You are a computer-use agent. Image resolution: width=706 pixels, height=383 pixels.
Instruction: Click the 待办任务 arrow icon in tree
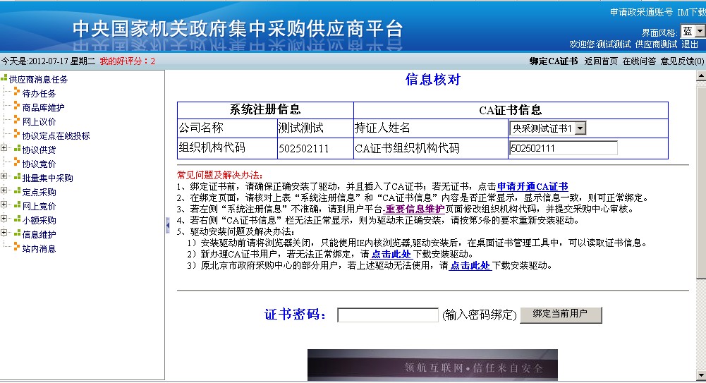pyautogui.click(x=17, y=93)
